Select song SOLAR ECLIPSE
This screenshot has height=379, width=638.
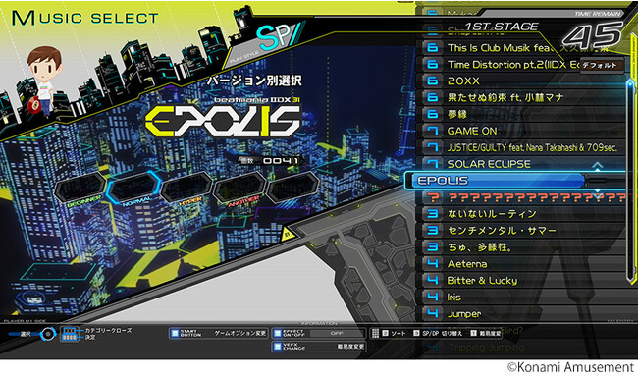pyautogui.click(x=522, y=164)
